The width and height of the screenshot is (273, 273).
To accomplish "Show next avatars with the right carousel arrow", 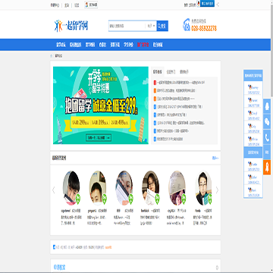I will [x=217, y=190].
